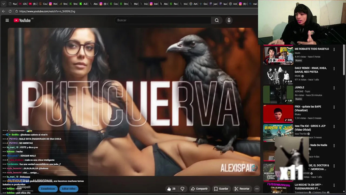Image resolution: width=346 pixels, height=195 pixels.
Task: Open JUNGLE video thumbnail
Action: click(278, 94)
